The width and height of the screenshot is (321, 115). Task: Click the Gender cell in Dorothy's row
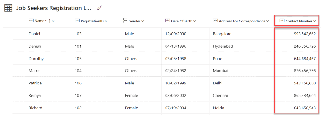tap(131, 59)
